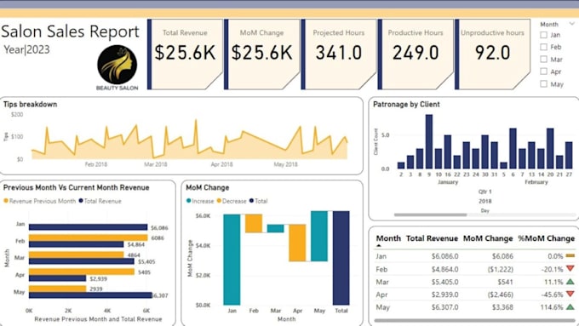579x326 pixels.
Task: Sort table by MoM Change column header
Action: (x=488, y=238)
